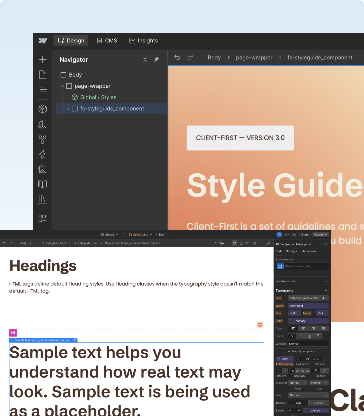364x416 pixels.
Task: Click the H1 element settings gear
Action: coord(75,340)
